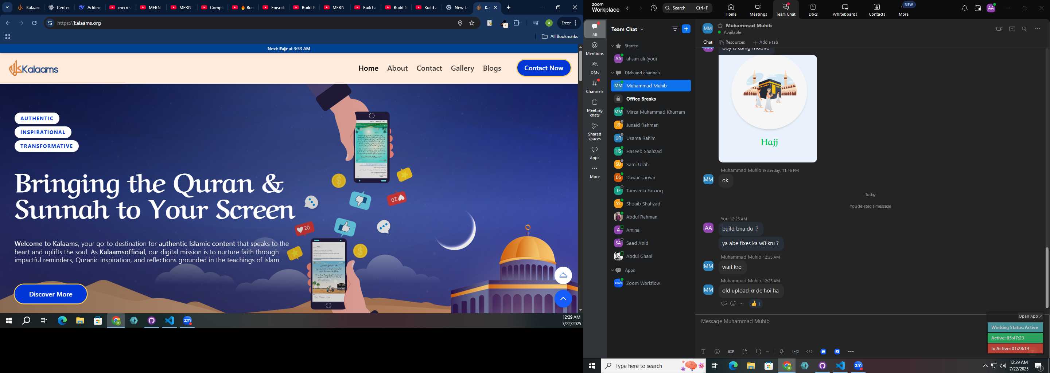The width and height of the screenshot is (1050, 373).
Task: Expand the screenshot options dropdown arrow
Action: [767, 352]
